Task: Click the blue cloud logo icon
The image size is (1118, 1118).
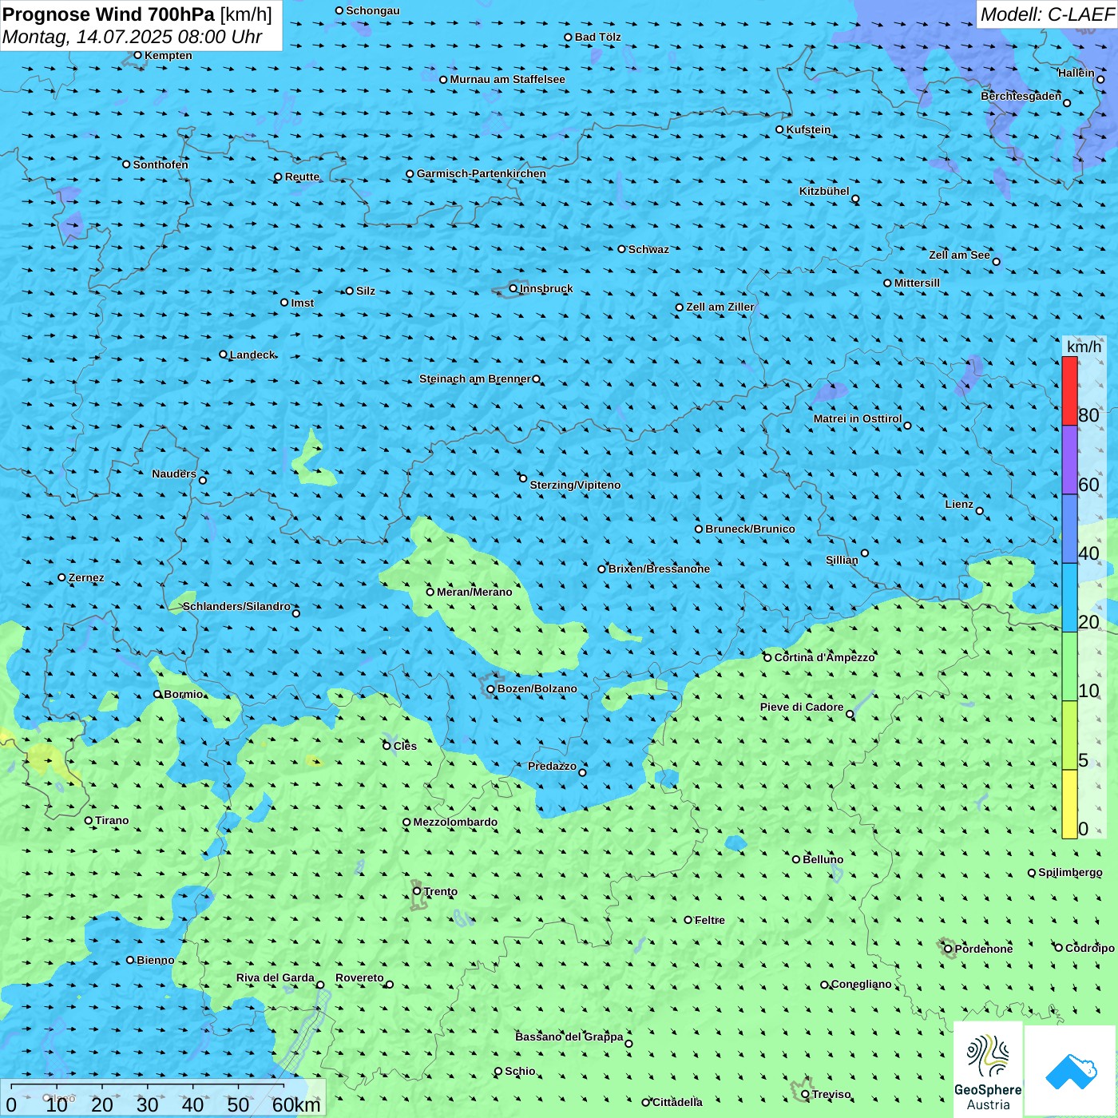Action: (1071, 1071)
